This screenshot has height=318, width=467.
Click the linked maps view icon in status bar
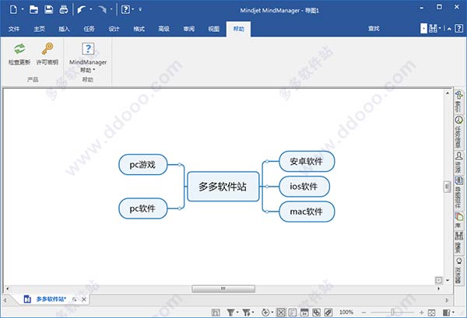316,313
